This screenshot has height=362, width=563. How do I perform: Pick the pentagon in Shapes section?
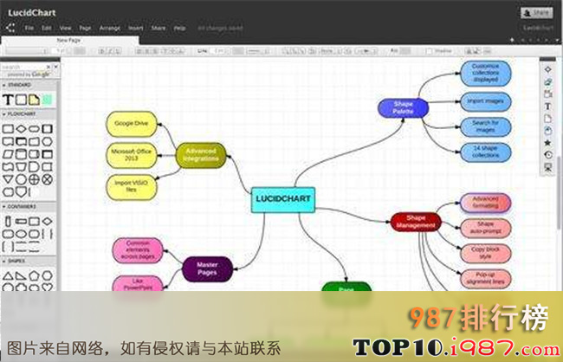[34, 275]
